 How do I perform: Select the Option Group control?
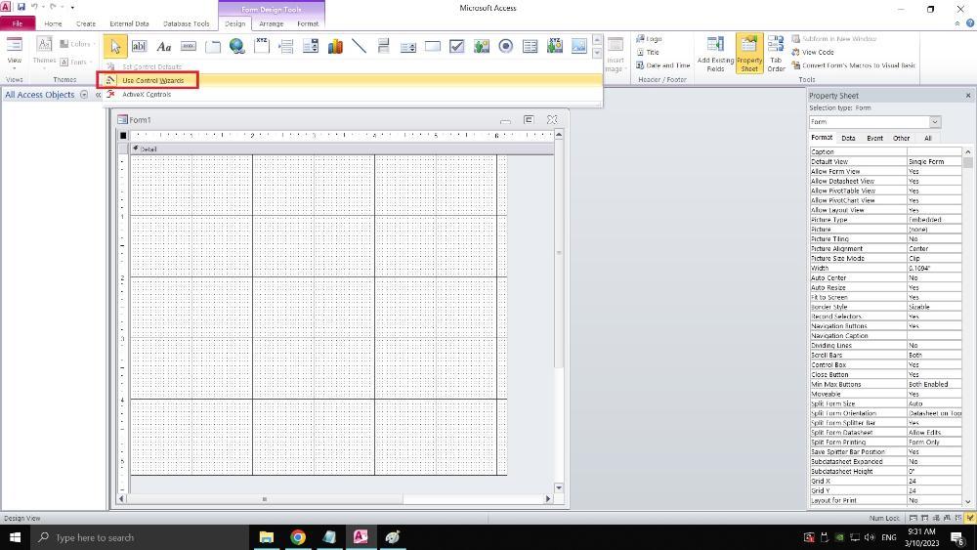(x=262, y=46)
